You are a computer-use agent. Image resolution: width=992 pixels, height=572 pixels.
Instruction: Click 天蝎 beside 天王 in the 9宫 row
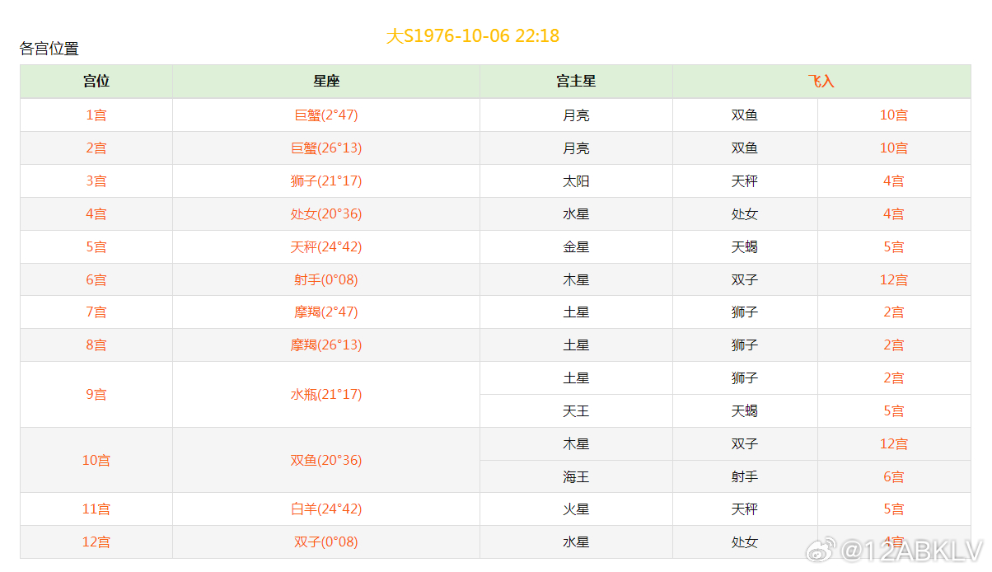tap(745, 411)
